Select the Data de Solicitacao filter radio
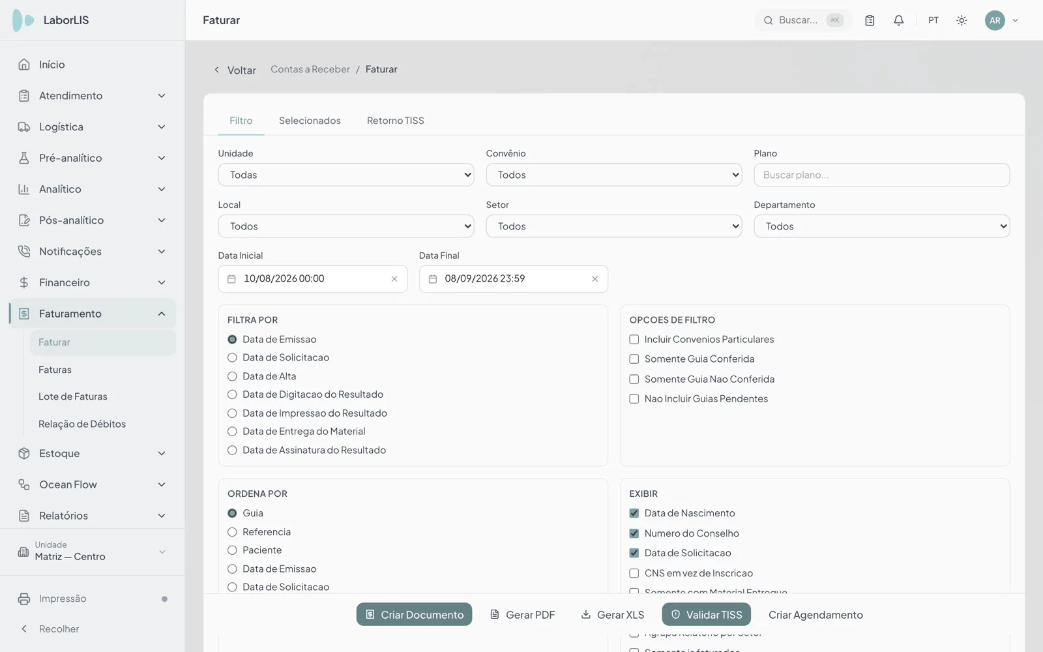Screen dimensions: 1043x652 [232, 358]
